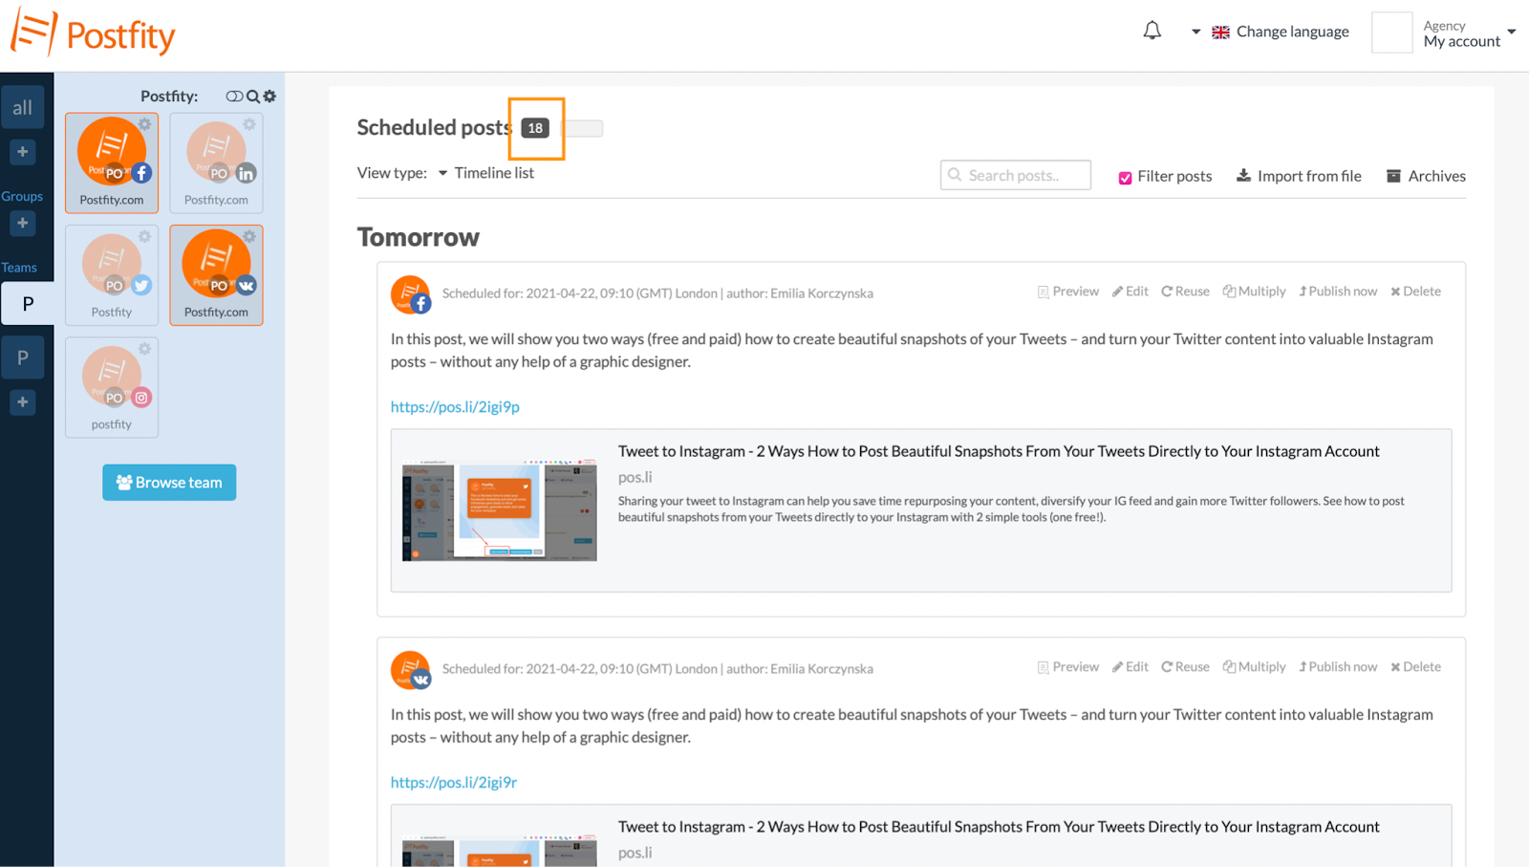The height and width of the screenshot is (867, 1529).
Task: Open the gear on the VK Postfity.com card
Action: 248,236
